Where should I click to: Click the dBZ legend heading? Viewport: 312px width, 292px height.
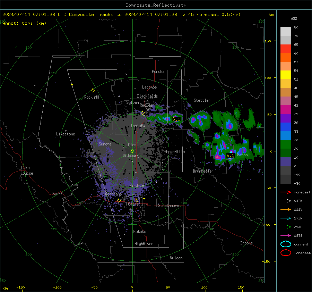coord(294,18)
